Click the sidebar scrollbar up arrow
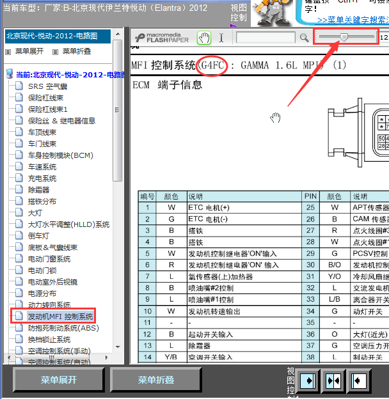The height and width of the screenshot is (399, 389). [x=118, y=34]
